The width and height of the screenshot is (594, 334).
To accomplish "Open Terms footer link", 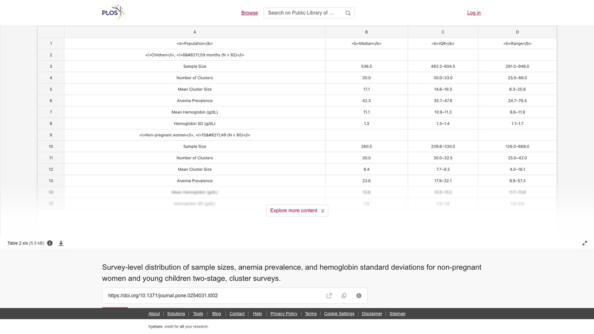I will coord(311,314).
